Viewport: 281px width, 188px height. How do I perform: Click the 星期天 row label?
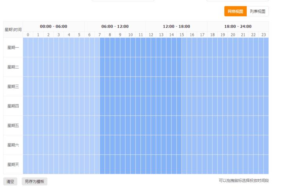click(x=13, y=165)
